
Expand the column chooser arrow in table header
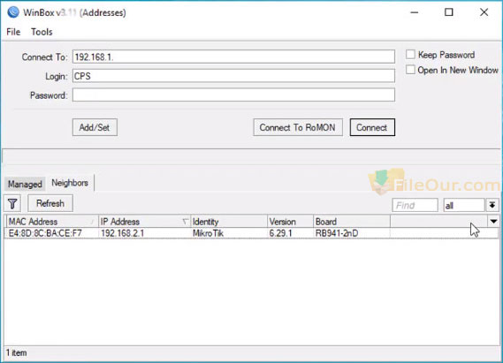tap(493, 221)
